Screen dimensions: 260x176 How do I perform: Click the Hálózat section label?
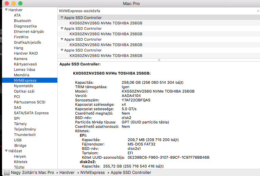tap(15, 151)
